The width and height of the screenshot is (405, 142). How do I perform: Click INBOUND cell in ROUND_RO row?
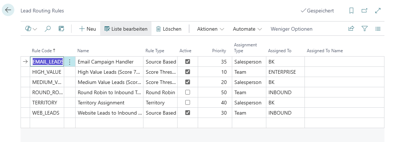pos(285,92)
